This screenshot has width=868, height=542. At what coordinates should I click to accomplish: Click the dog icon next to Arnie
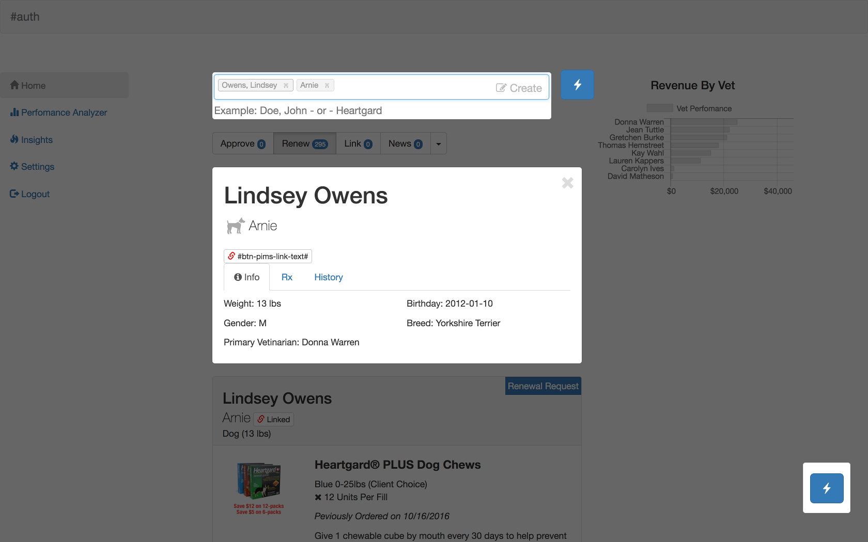235,226
